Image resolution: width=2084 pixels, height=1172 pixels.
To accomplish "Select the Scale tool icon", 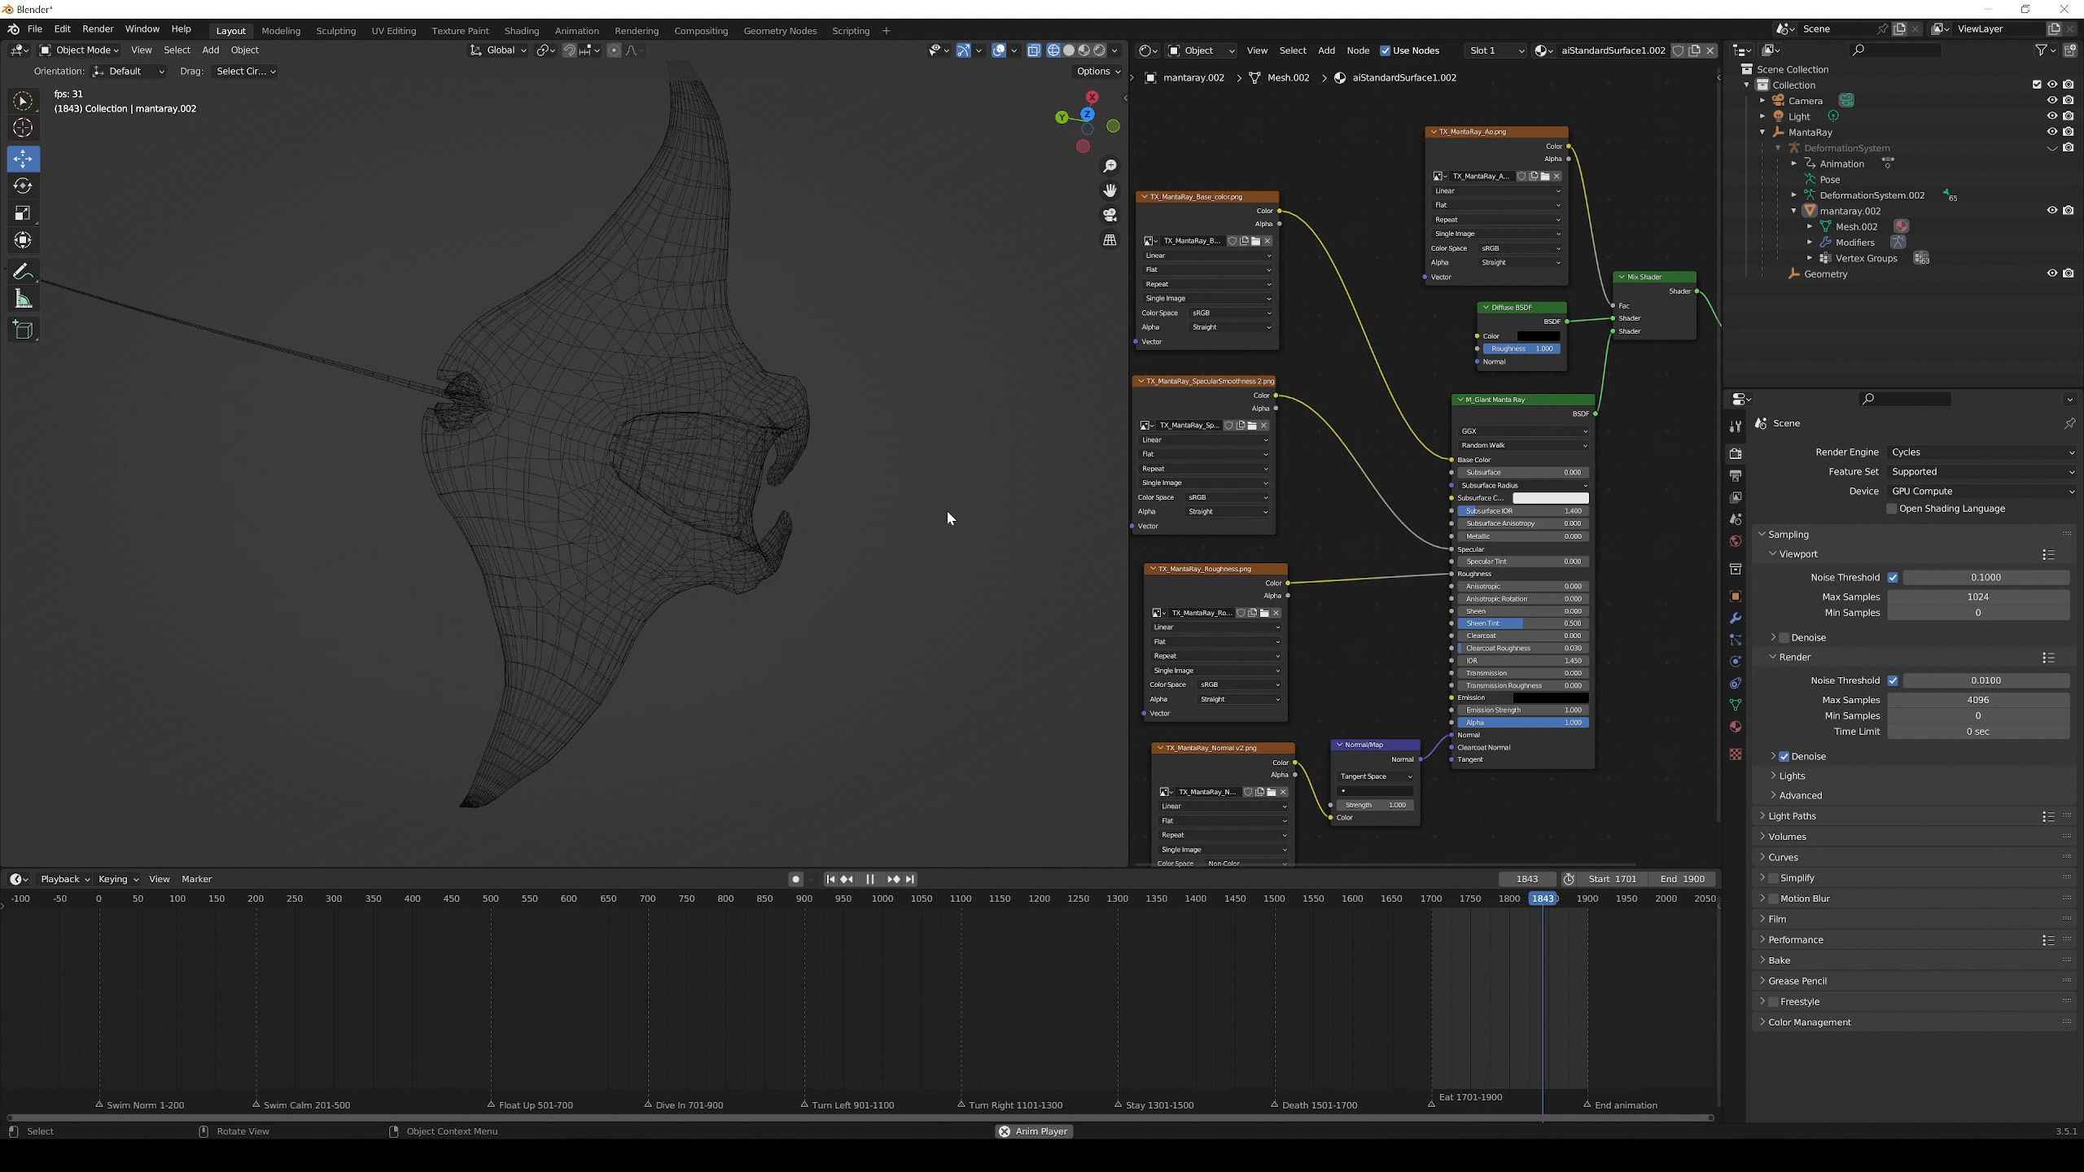I will pos(23,213).
